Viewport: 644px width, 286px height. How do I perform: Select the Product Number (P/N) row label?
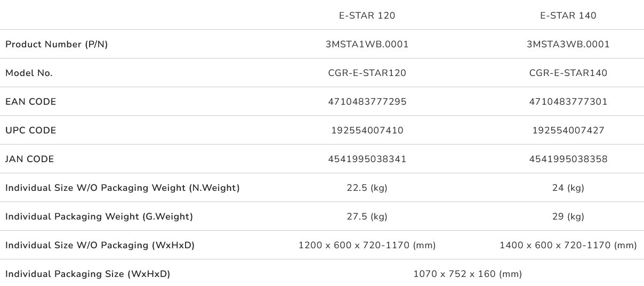click(57, 44)
